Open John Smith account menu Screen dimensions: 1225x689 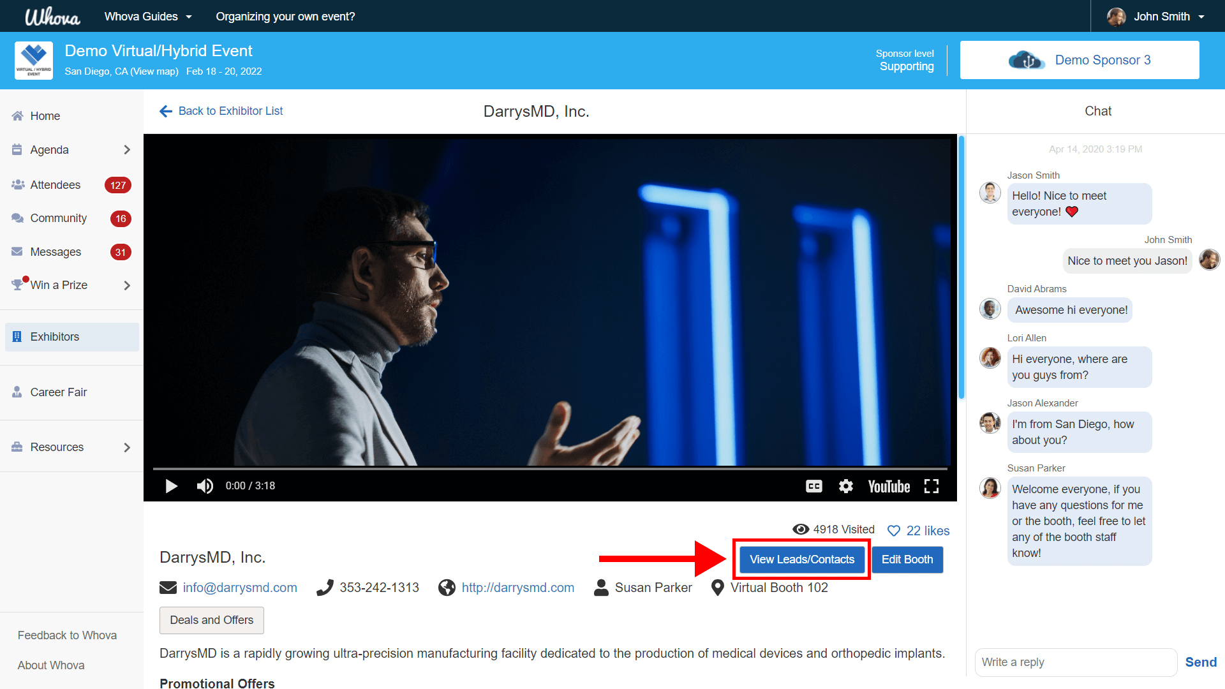point(1161,17)
